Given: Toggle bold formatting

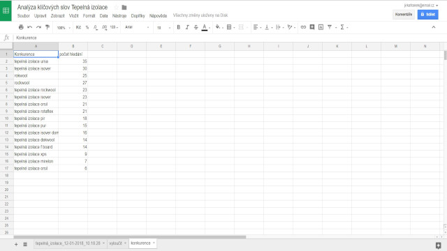Looking at the screenshot, I should [179, 27].
